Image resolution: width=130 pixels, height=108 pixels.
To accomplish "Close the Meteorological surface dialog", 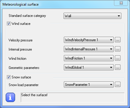I will tap(121, 3).
